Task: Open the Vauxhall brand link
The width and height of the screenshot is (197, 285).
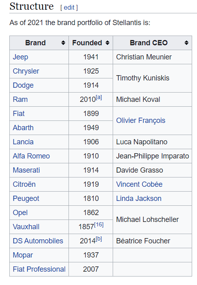Action: (26, 227)
